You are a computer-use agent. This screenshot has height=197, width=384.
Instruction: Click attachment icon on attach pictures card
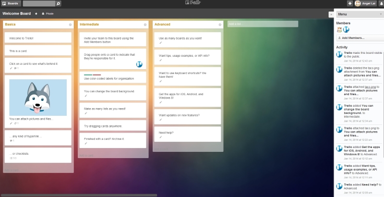coord(15,123)
